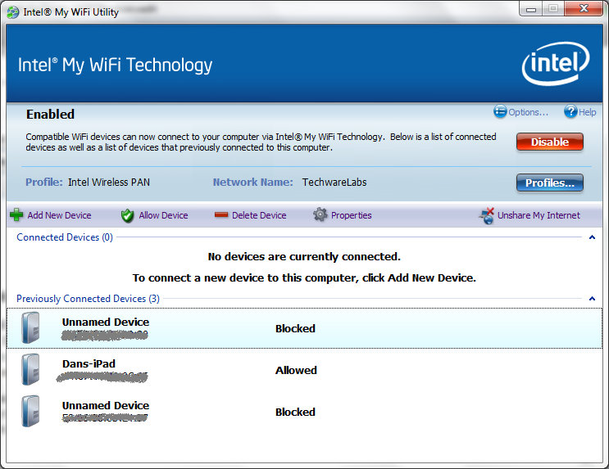This screenshot has height=469, width=609.
Task: Click the Intel Wireless PAN profile value
Action: [x=109, y=183]
